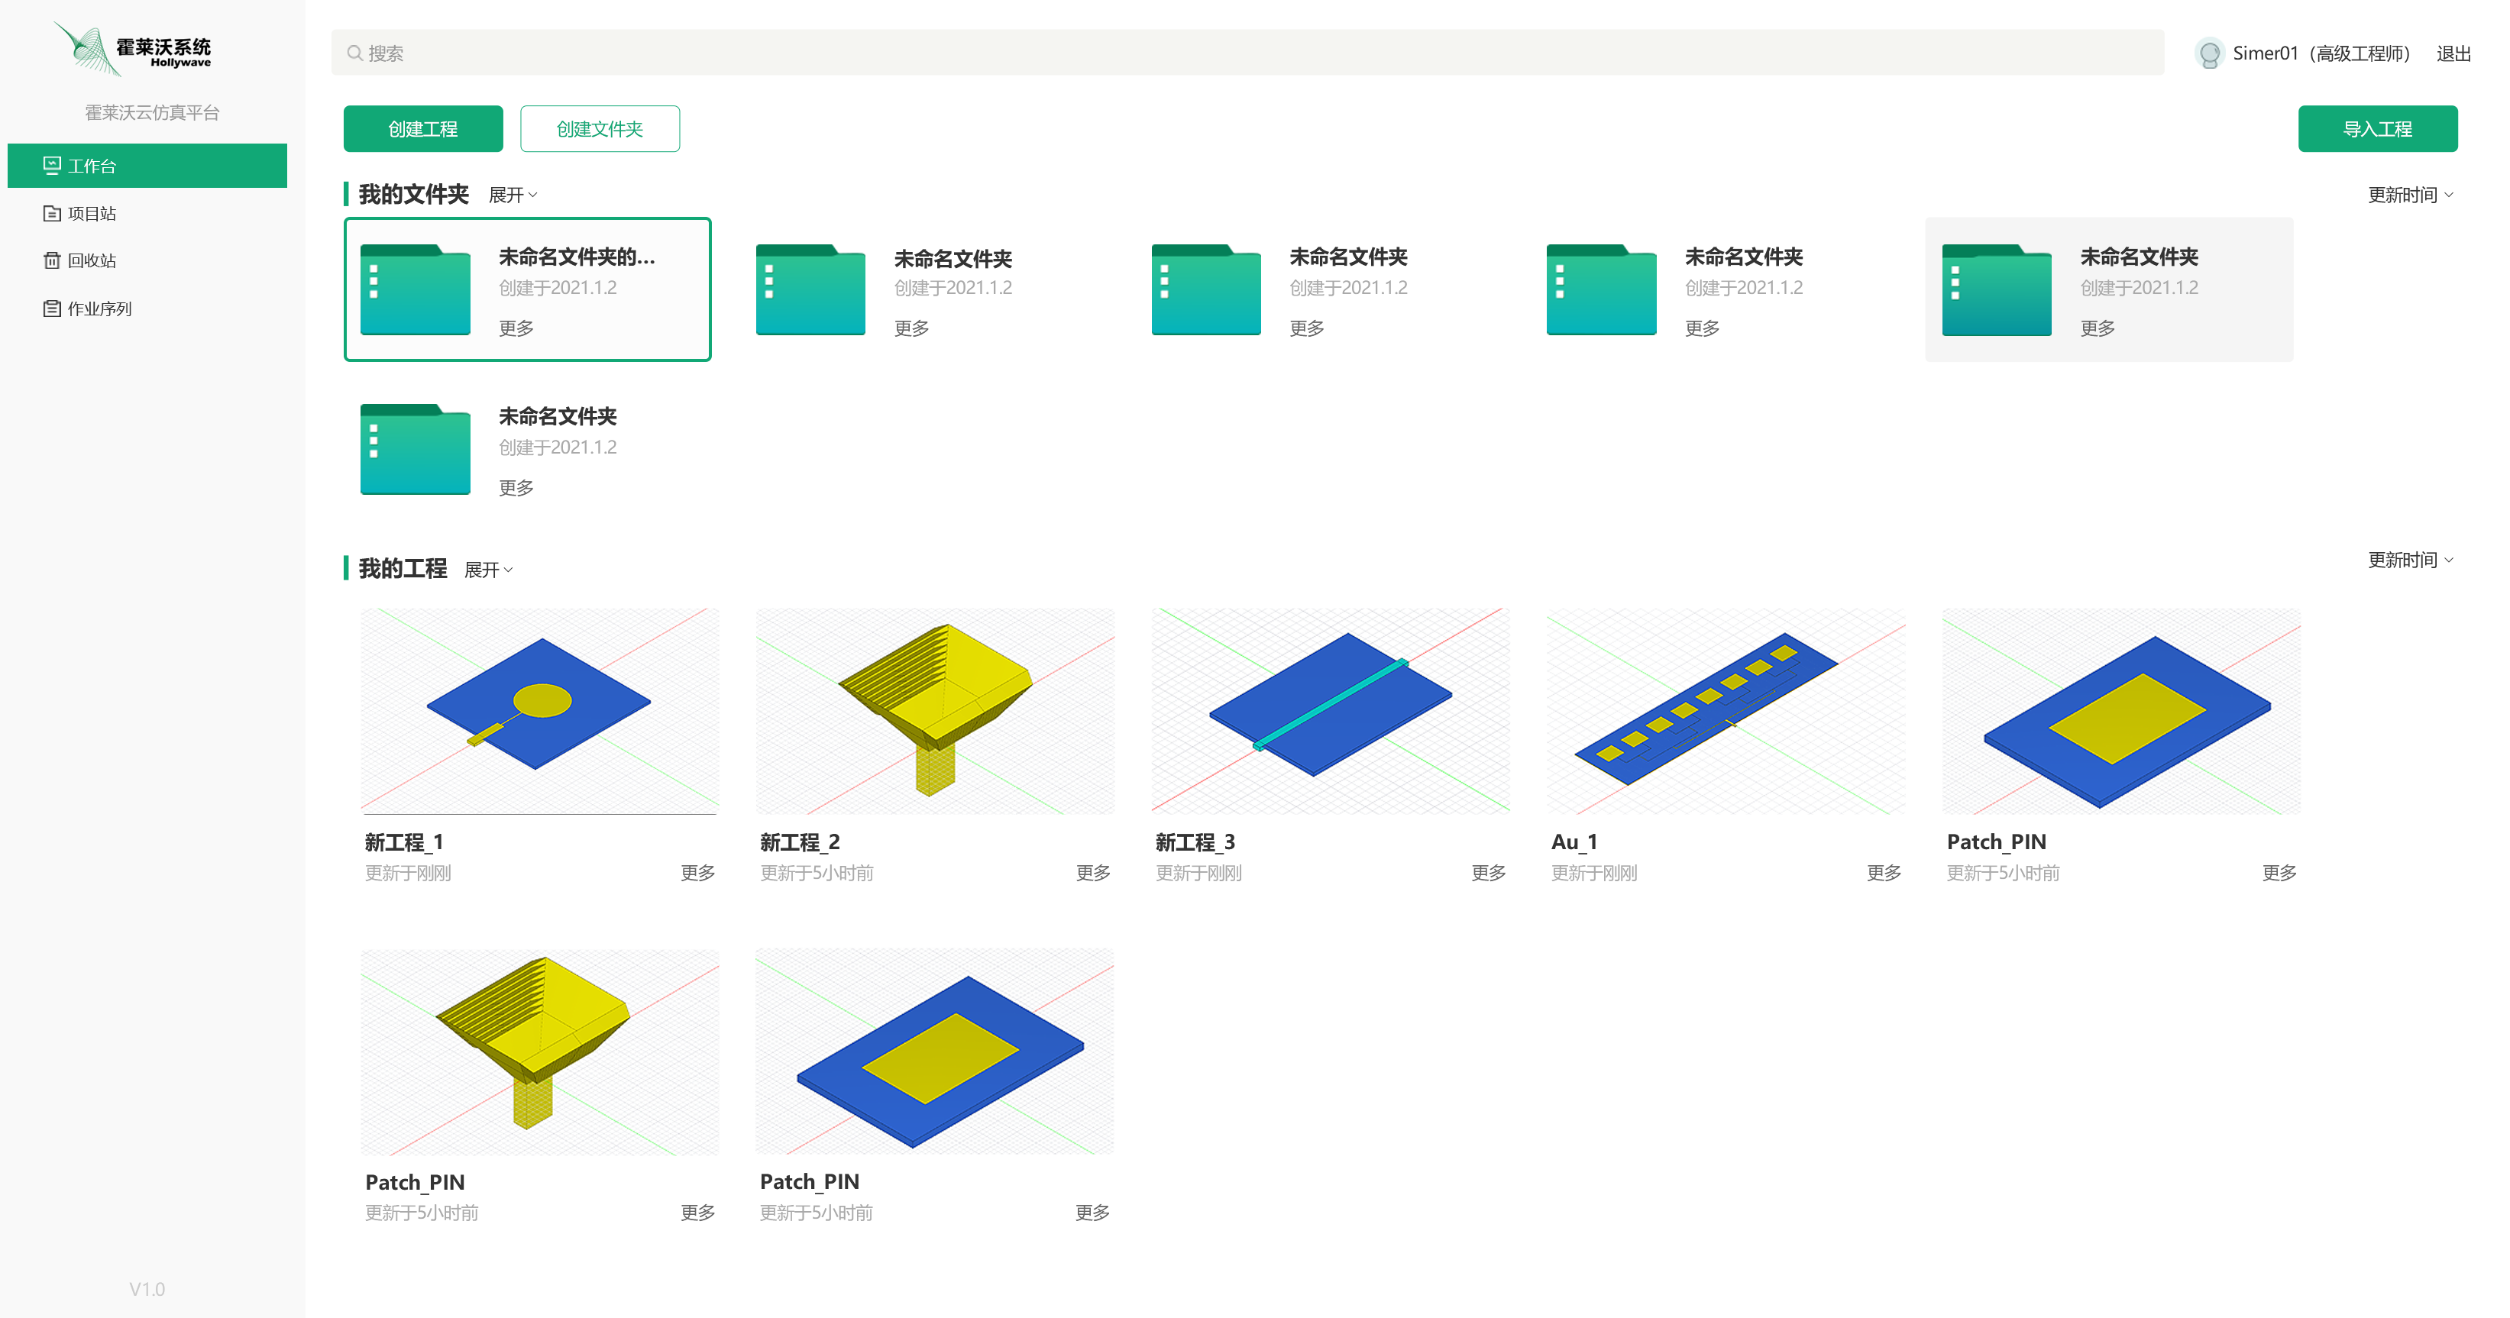This screenshot has width=2510, height=1318.
Task: Open the Au_1 project thumbnail
Action: (x=1725, y=711)
